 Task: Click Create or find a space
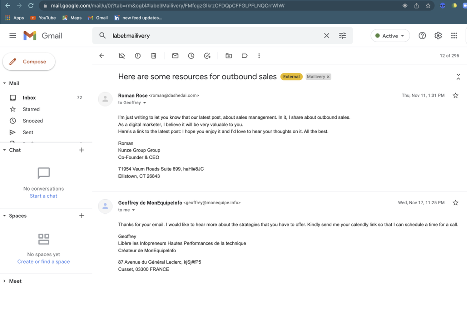[43, 261]
